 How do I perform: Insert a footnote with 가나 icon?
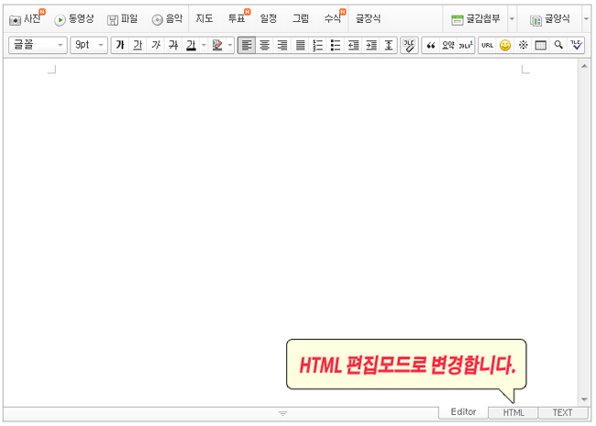coord(466,45)
